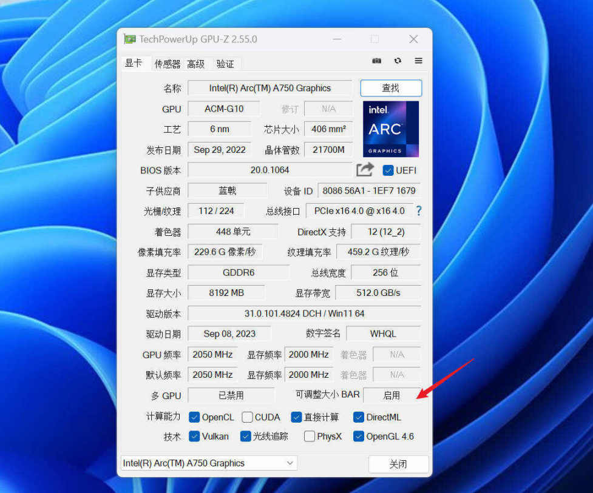Toggle the Vulkan checkbox

(194, 437)
